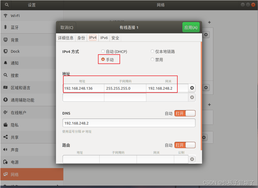Open 电源 power settings
Viewport: 258px width, 188px height.
click(x=32, y=162)
